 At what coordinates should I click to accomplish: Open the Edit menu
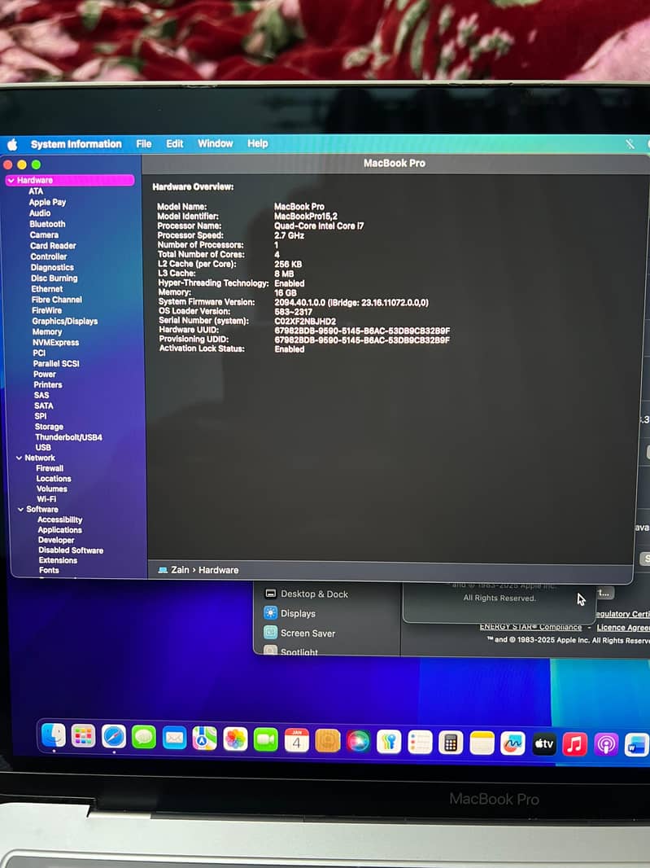(175, 144)
